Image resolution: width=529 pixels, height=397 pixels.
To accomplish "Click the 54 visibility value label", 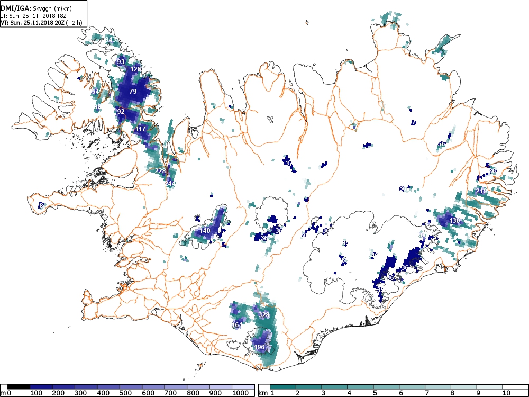I will coord(96,92).
